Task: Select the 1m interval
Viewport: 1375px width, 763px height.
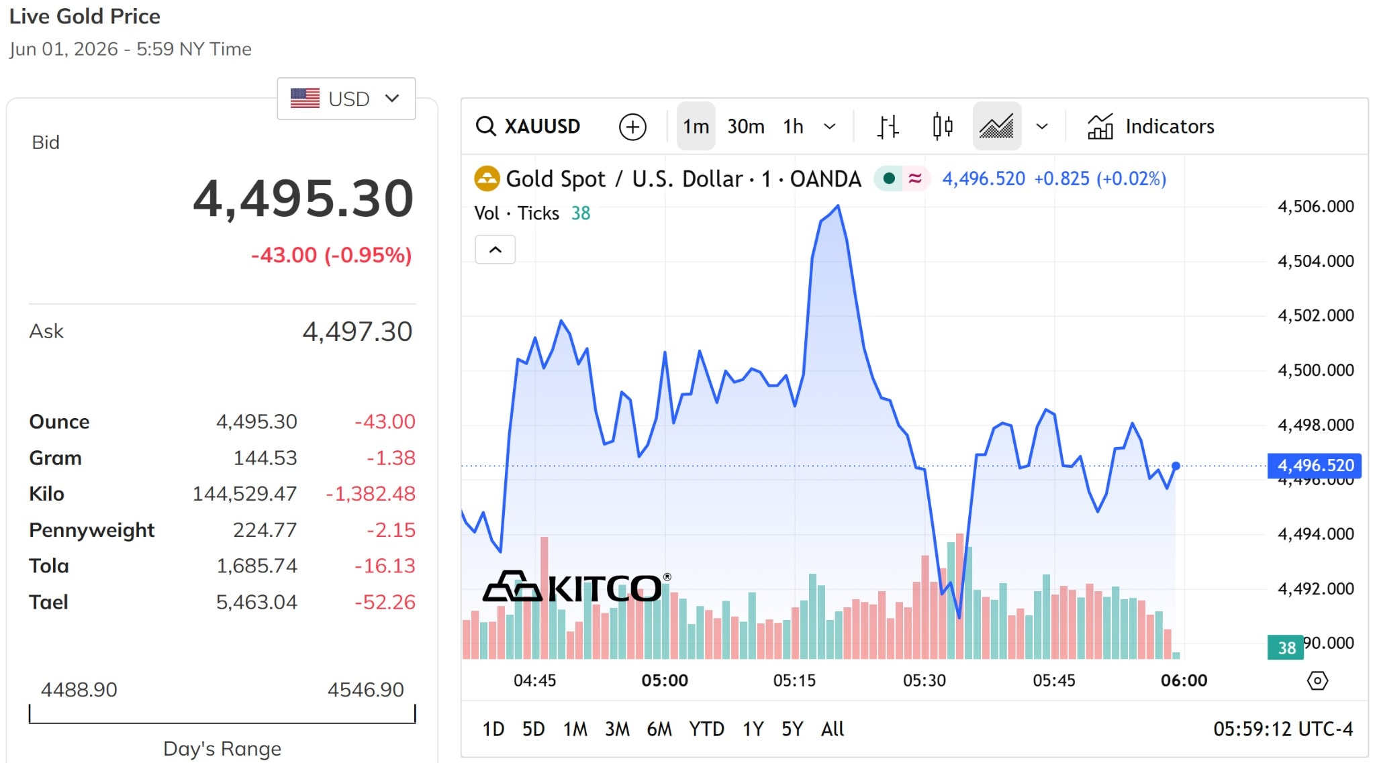Action: [696, 126]
